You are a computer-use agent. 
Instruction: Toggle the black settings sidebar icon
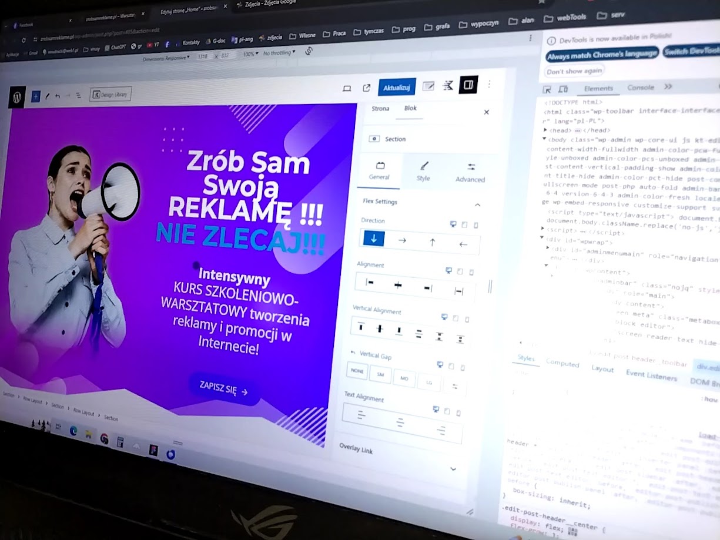(x=468, y=85)
